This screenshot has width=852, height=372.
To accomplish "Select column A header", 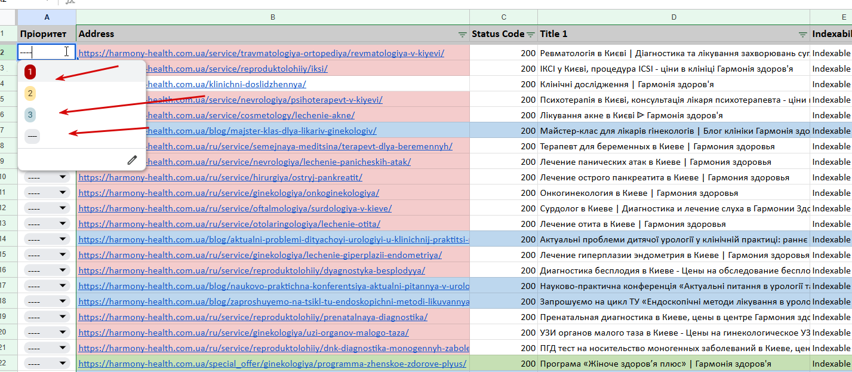I will pyautogui.click(x=47, y=17).
